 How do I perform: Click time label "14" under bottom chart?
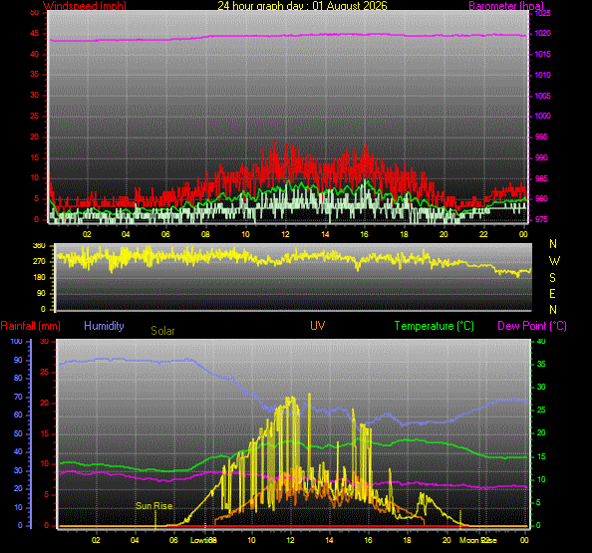point(329,540)
